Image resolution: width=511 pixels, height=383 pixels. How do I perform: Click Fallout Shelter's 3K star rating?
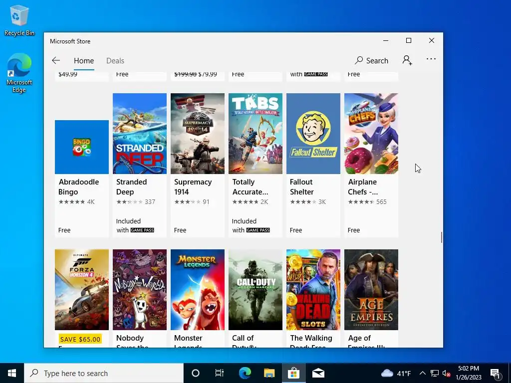[x=308, y=202]
